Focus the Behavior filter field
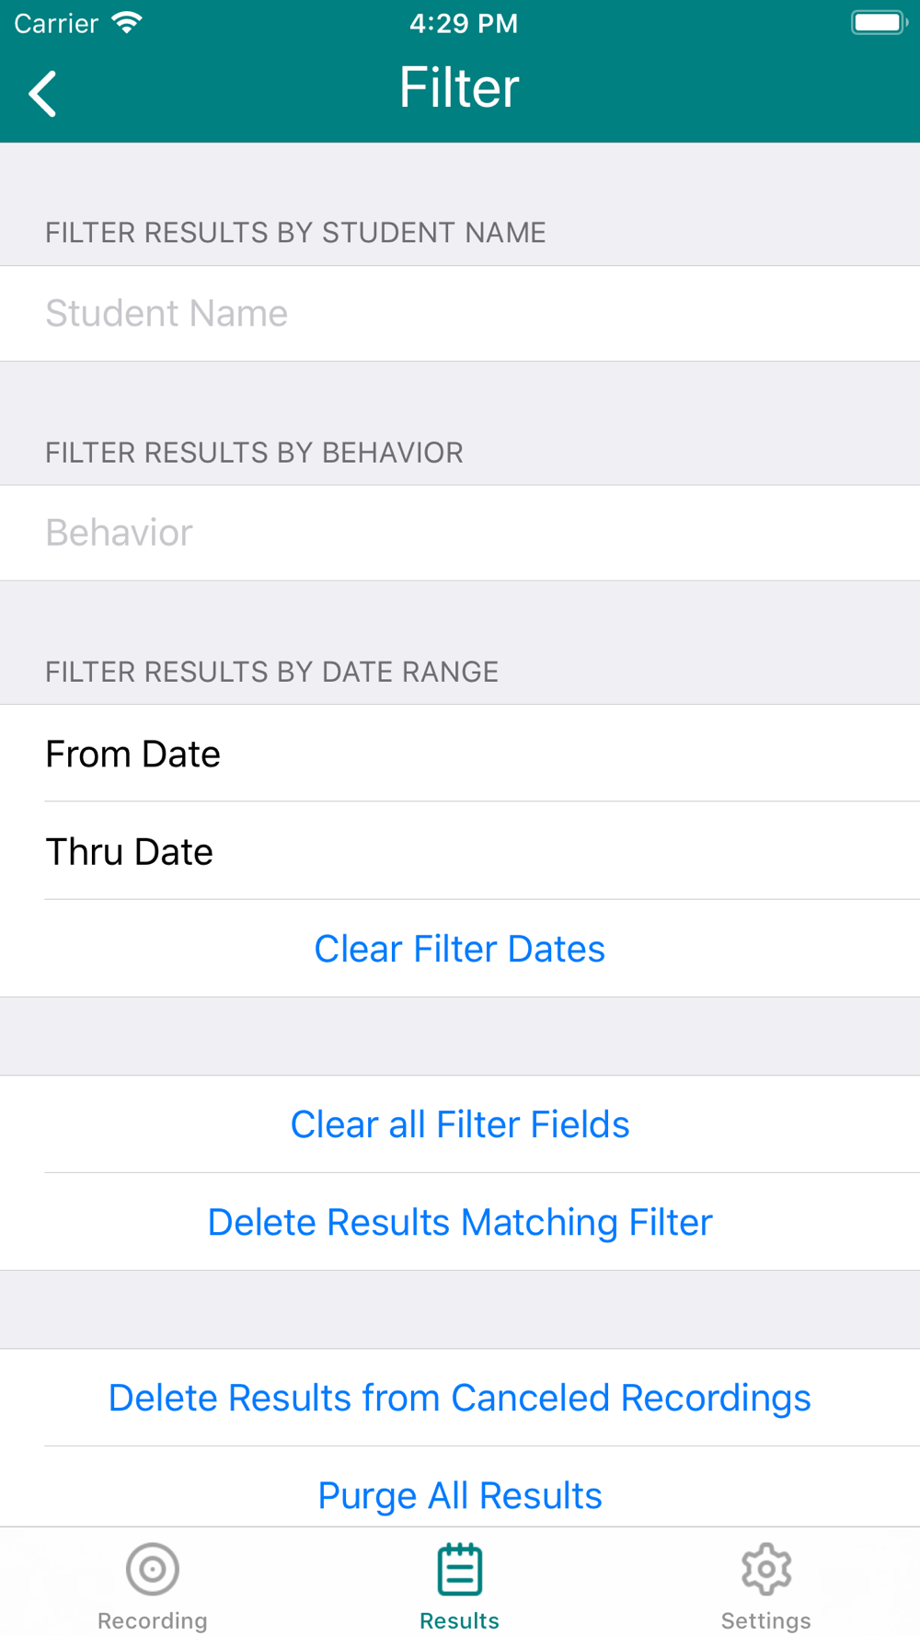 [460, 533]
